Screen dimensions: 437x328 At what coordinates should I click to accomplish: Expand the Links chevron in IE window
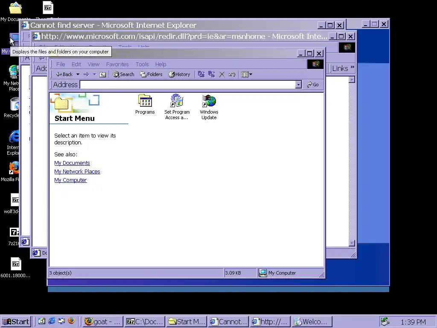[352, 67]
